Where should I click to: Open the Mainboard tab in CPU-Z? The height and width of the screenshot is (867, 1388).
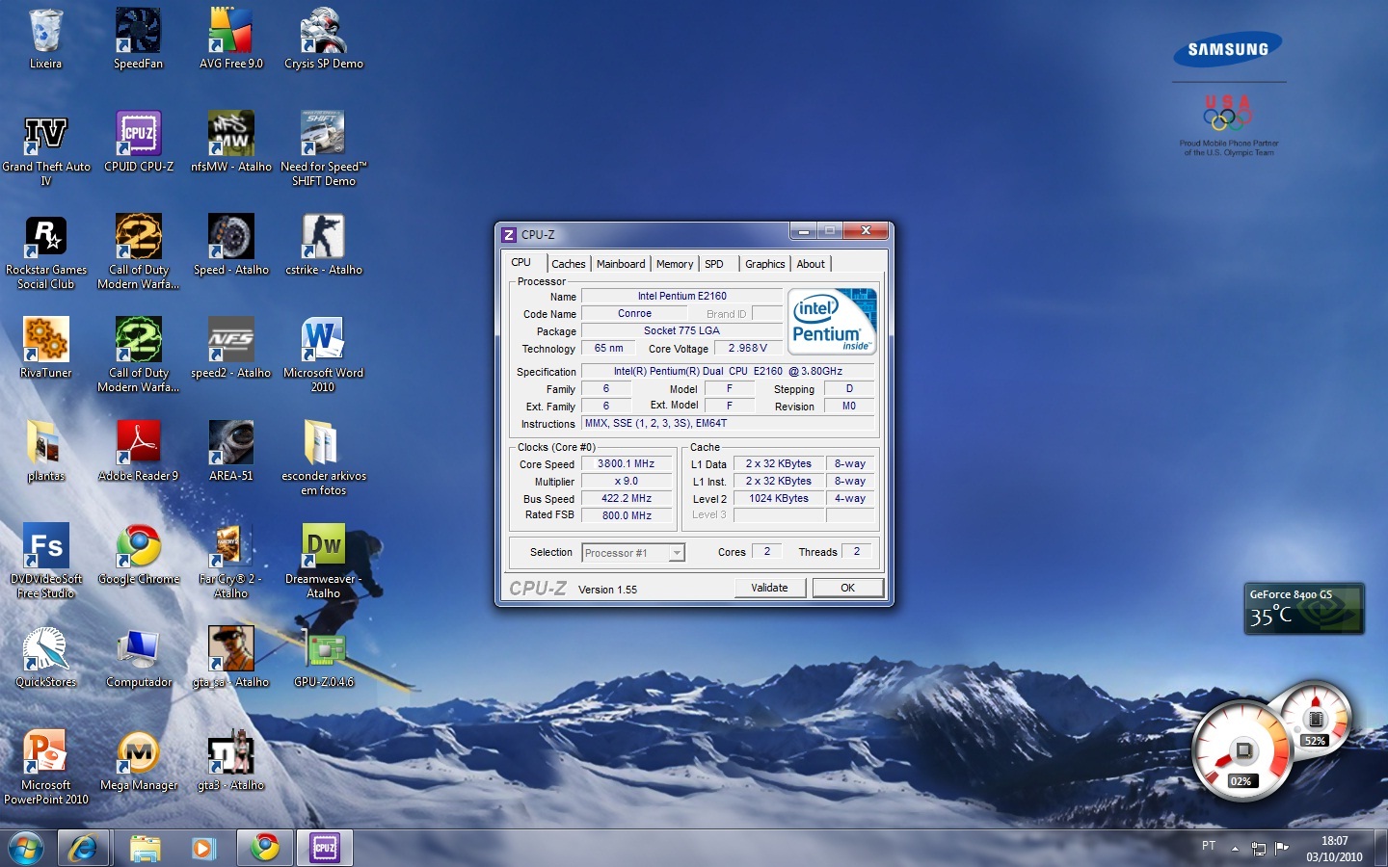(621, 264)
